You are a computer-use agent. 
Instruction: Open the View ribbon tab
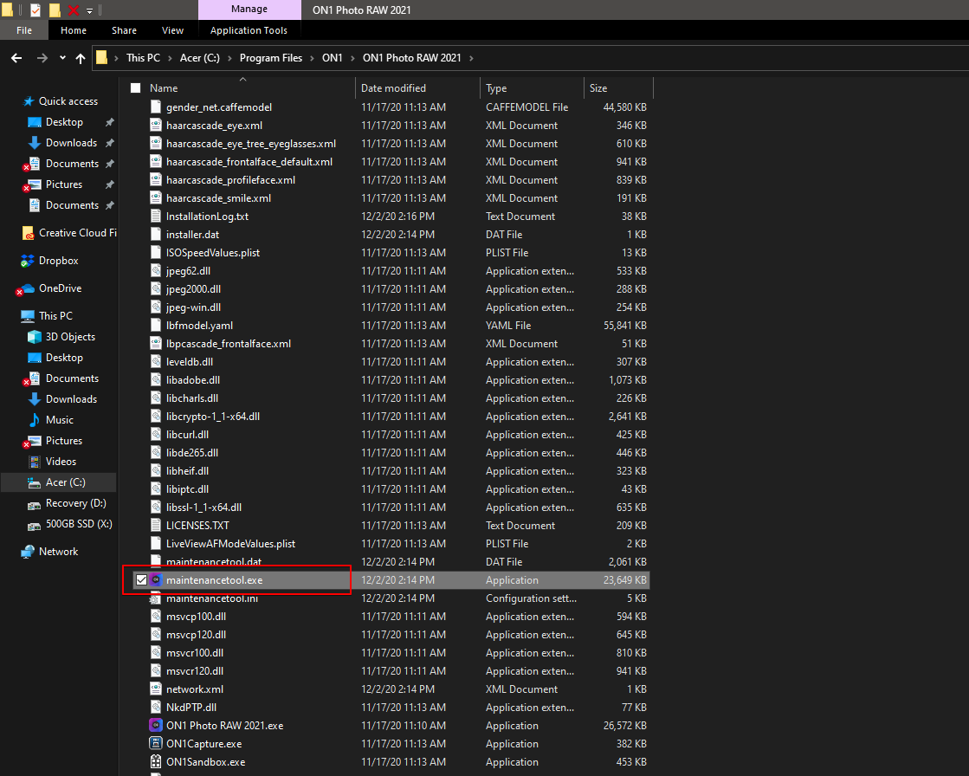172,30
